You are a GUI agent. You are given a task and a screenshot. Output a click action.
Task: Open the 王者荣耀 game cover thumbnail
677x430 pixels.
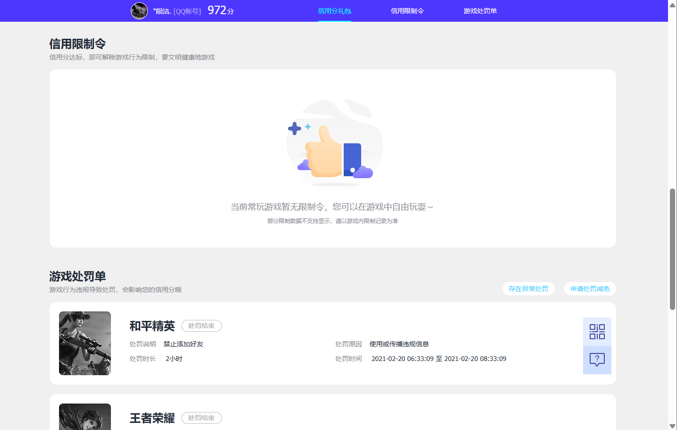click(85, 417)
